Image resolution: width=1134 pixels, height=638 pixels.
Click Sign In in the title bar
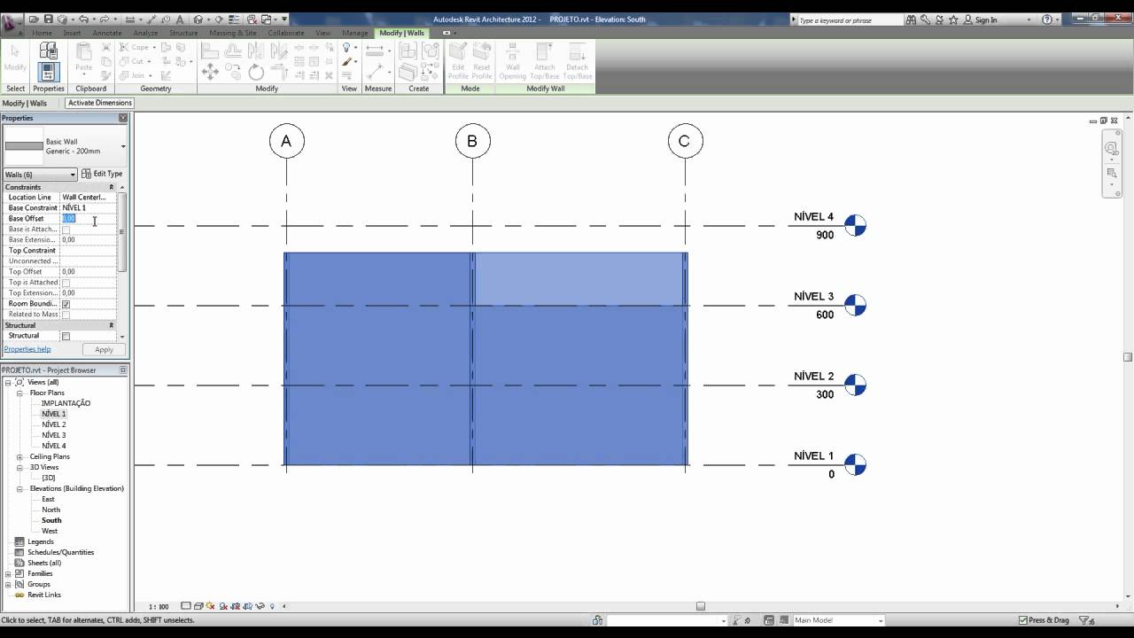tap(986, 19)
